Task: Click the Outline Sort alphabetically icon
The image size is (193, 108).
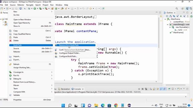Action: click(x=170, y=16)
